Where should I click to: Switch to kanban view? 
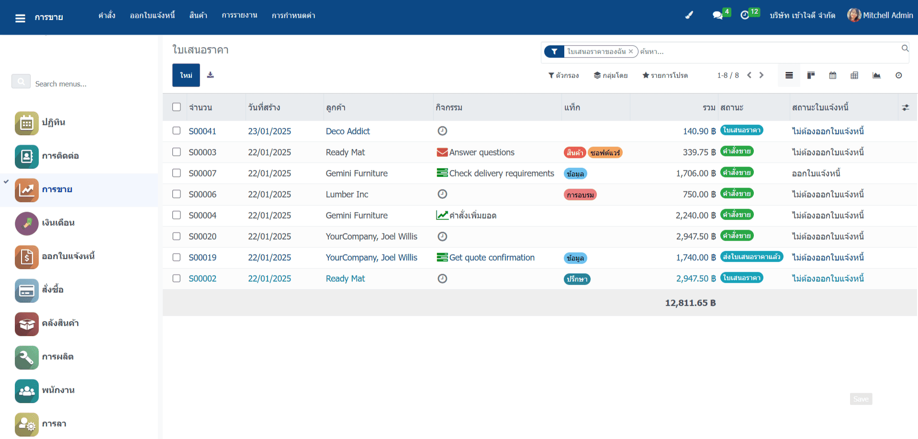pyautogui.click(x=811, y=76)
